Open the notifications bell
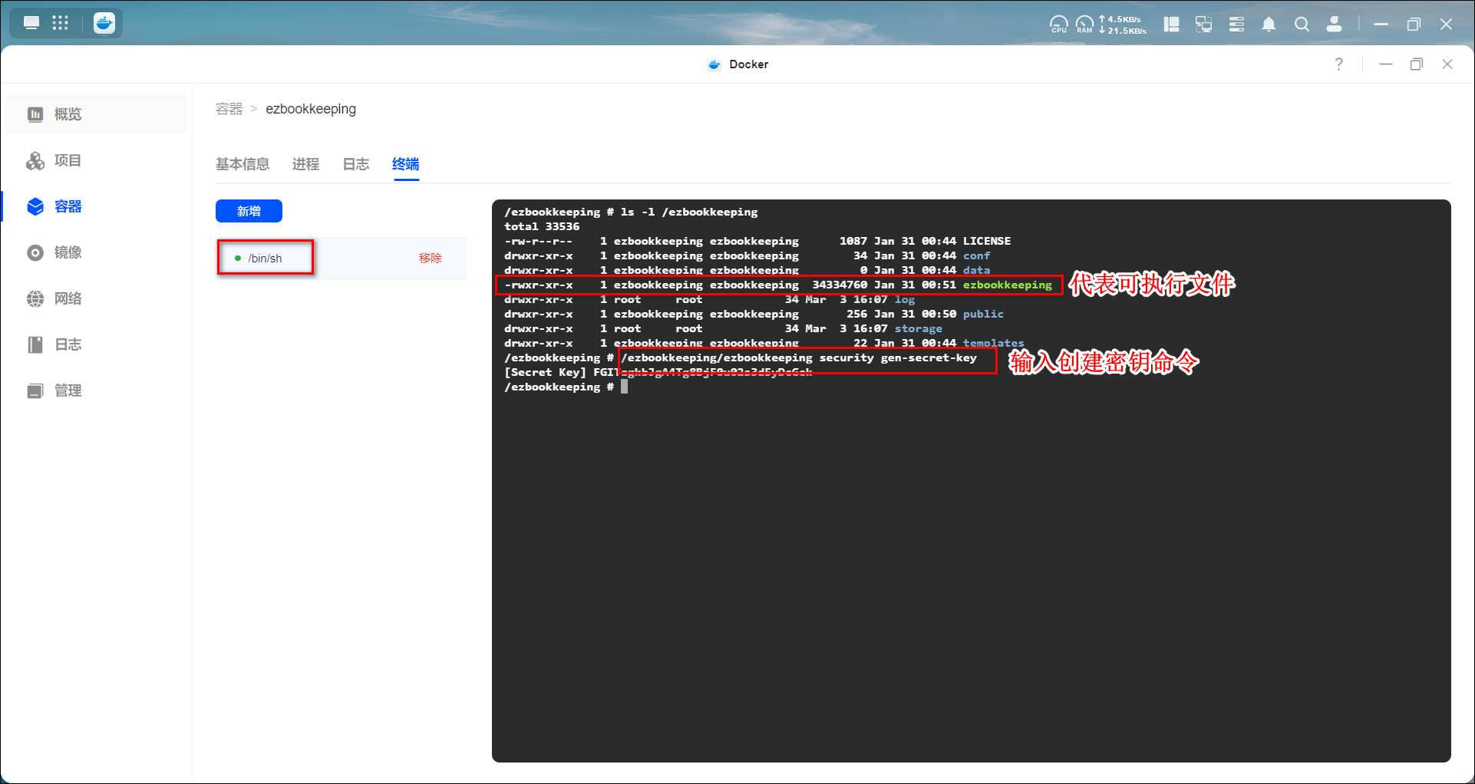Image resolution: width=1475 pixels, height=784 pixels. (1269, 25)
